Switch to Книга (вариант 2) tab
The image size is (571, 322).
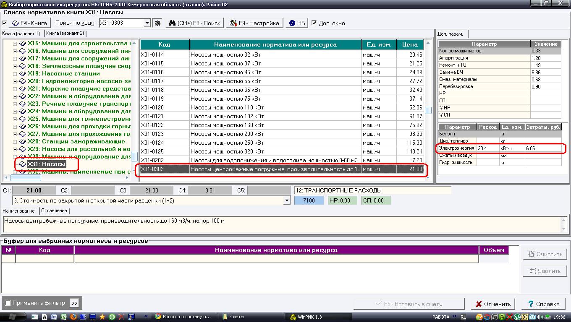[65, 33]
